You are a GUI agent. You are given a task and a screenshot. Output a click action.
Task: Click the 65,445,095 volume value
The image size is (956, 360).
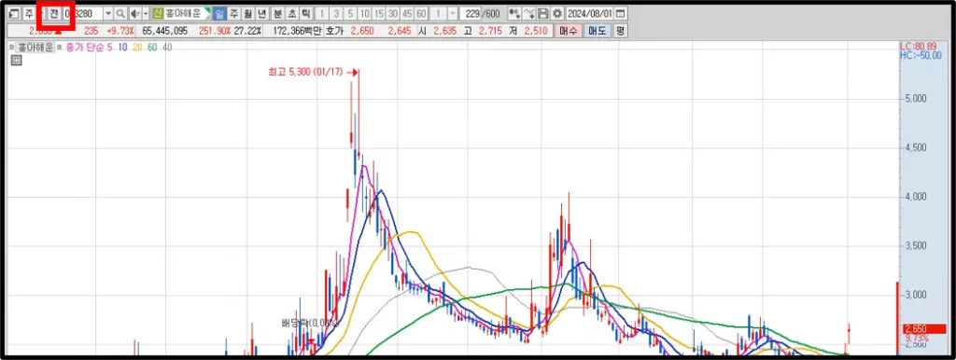click(x=164, y=31)
